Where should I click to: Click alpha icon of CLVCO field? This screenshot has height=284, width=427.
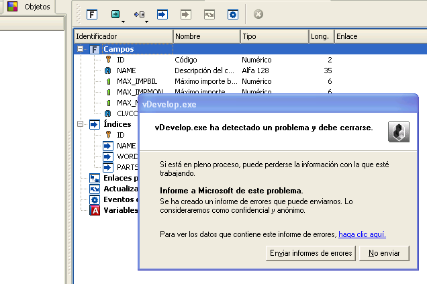108,113
